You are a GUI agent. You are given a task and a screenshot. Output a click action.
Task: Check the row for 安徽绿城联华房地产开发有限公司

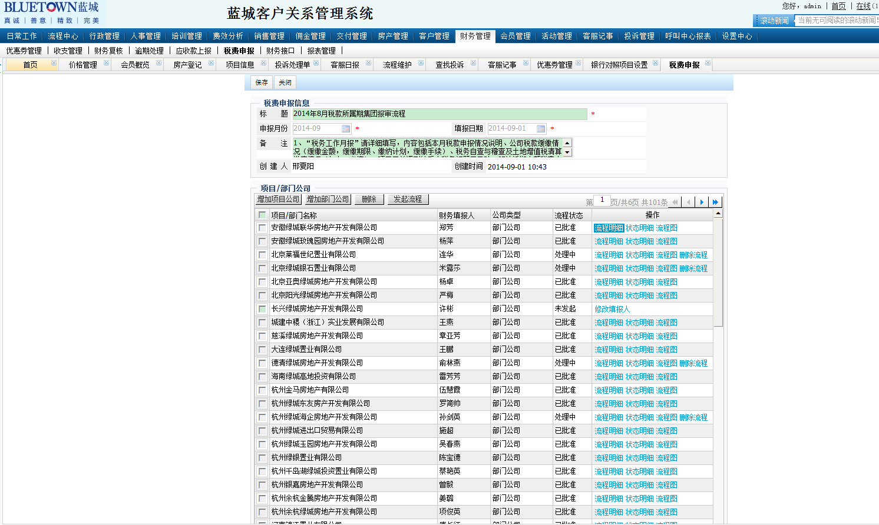(262, 228)
